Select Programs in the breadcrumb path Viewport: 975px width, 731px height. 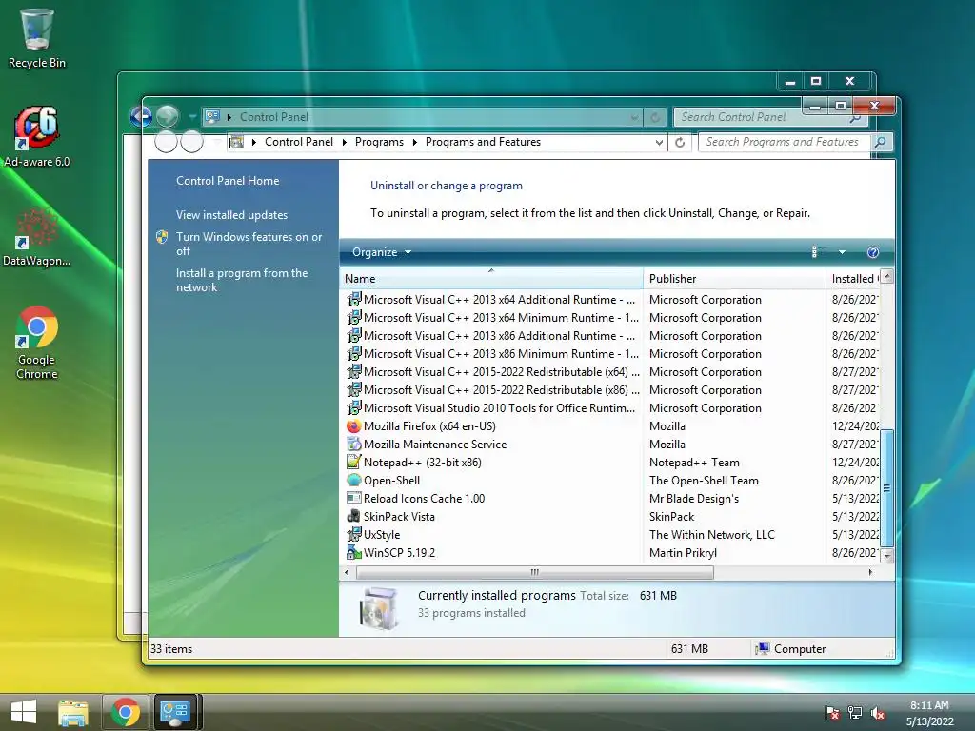coord(379,142)
